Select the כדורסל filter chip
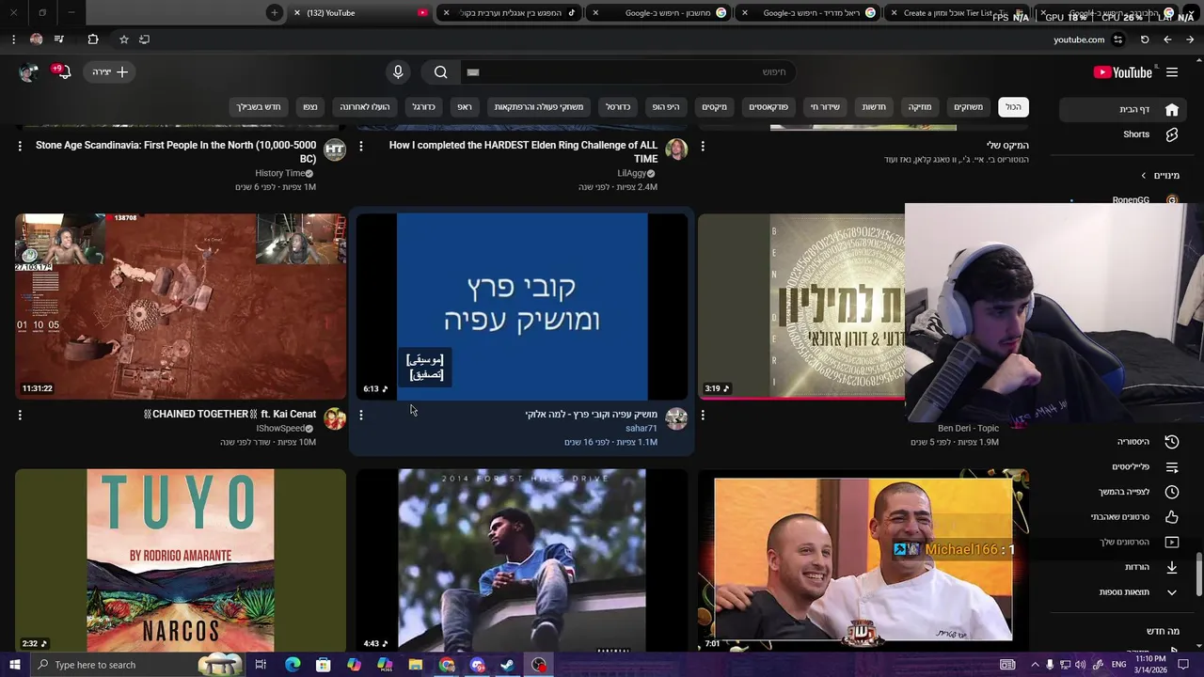1204x677 pixels. pos(618,107)
